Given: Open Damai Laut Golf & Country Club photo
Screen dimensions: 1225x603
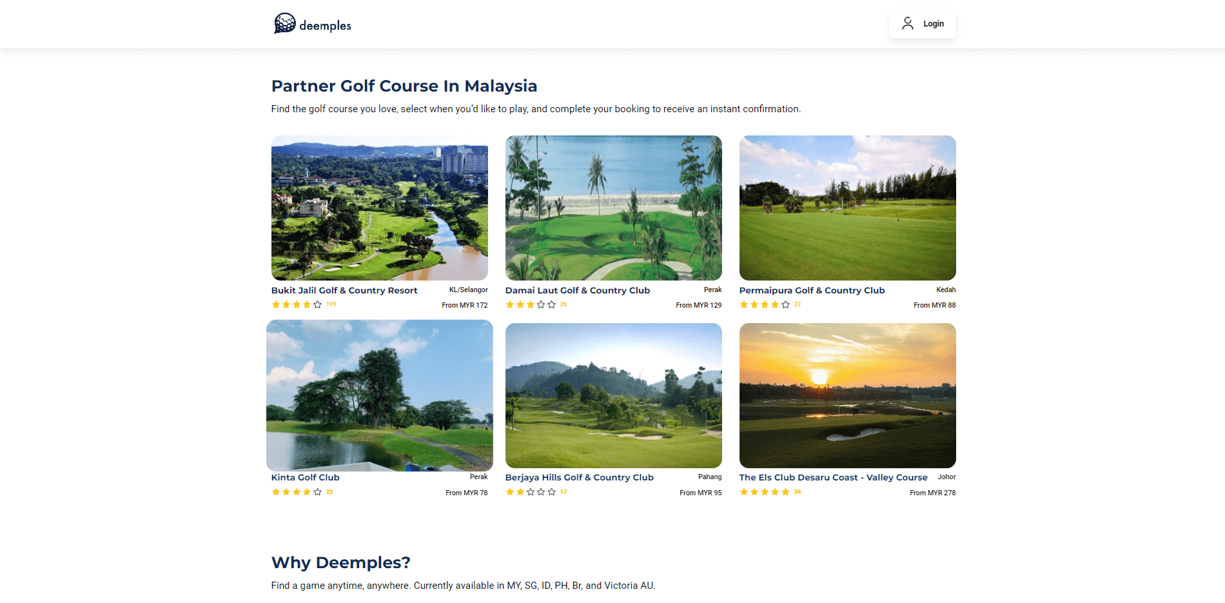Looking at the screenshot, I should pyautogui.click(x=614, y=208).
